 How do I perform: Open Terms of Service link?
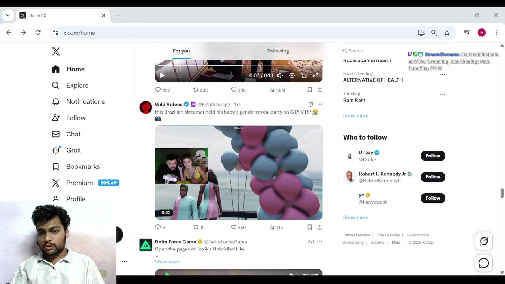point(356,235)
